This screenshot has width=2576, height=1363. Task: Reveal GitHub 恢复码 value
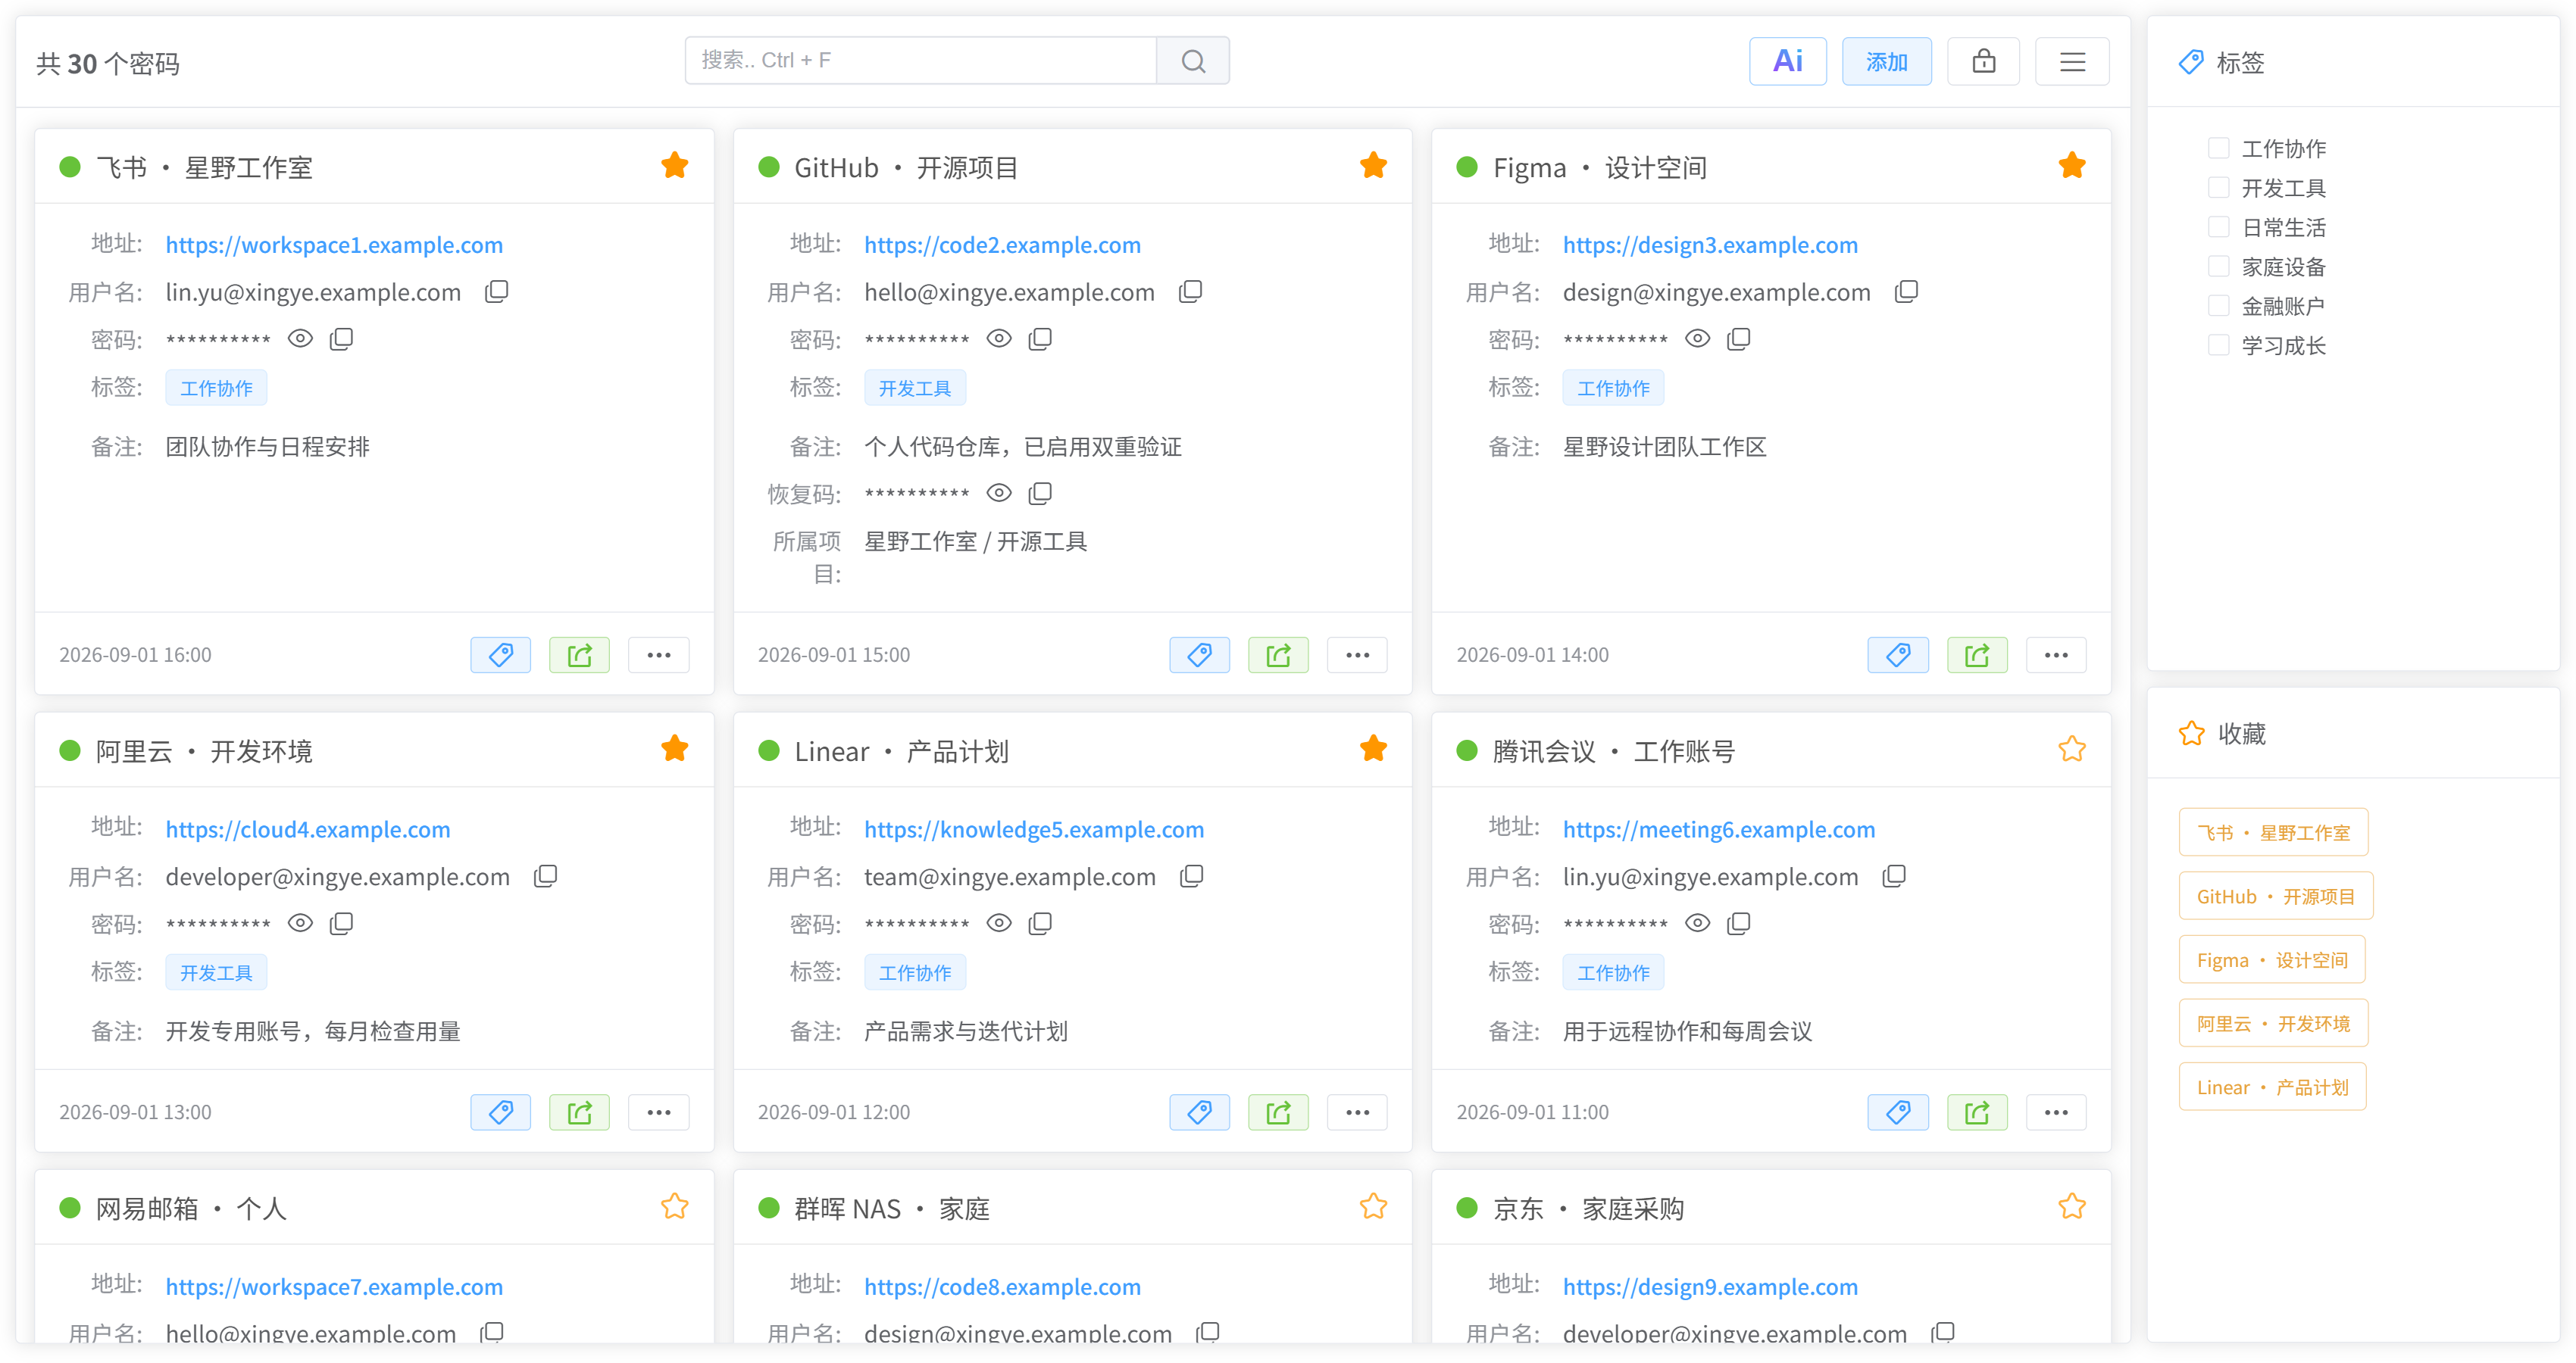point(999,493)
